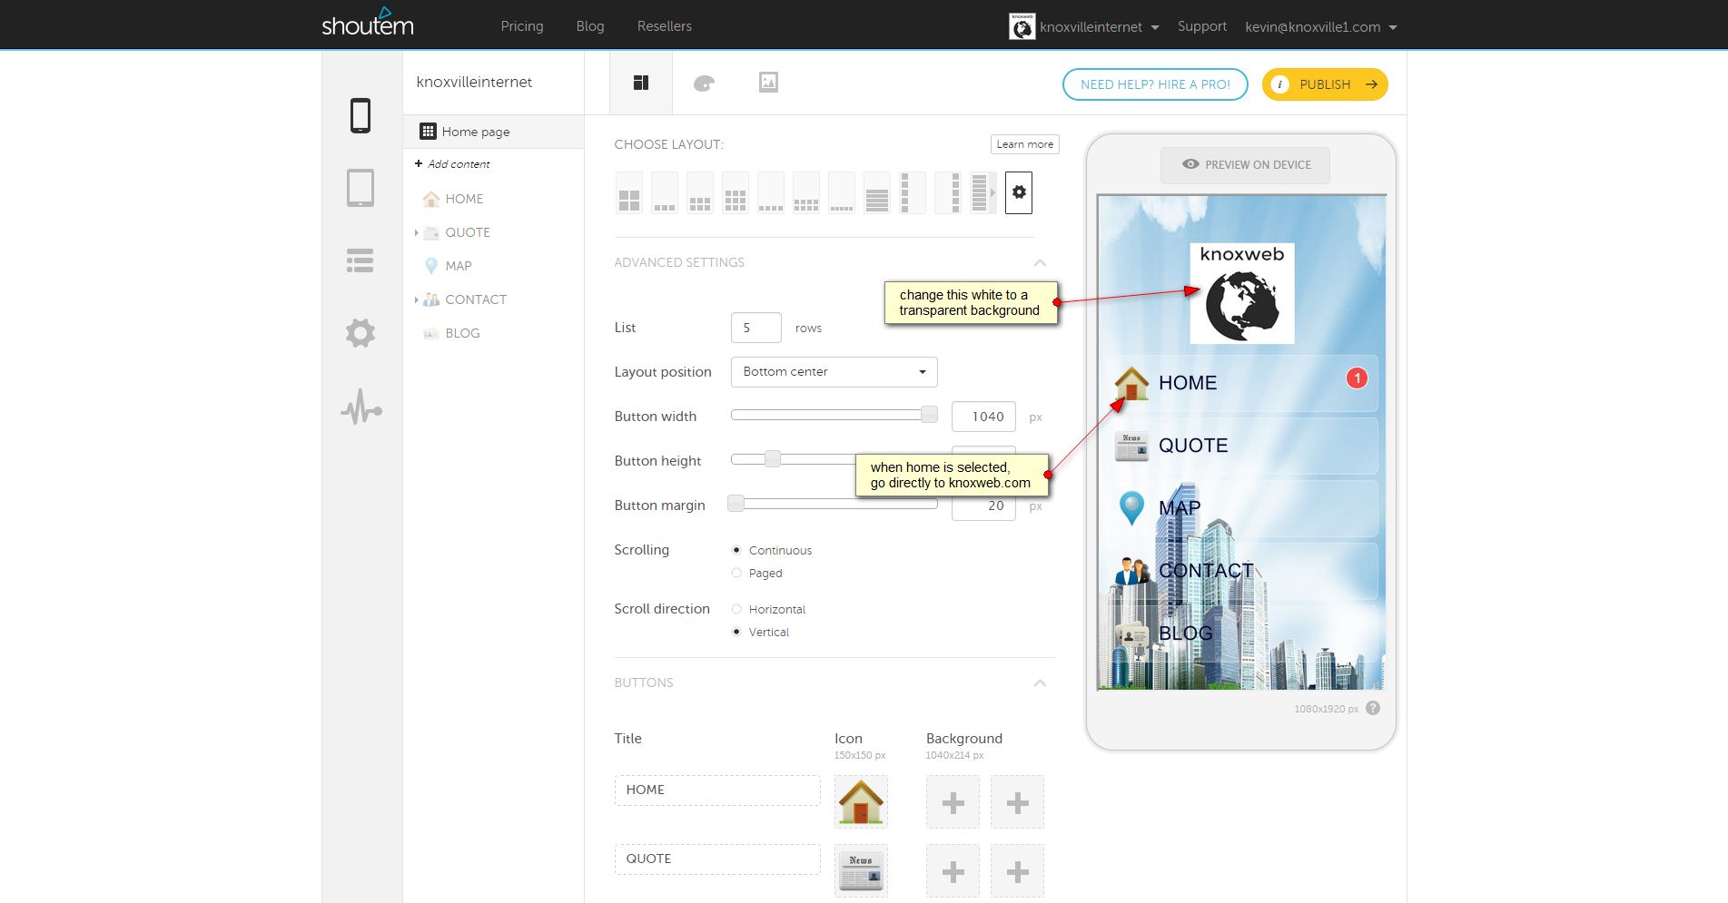Expand the QUOTE tree item arrow
This screenshot has width=1728, height=903.
[x=417, y=233]
